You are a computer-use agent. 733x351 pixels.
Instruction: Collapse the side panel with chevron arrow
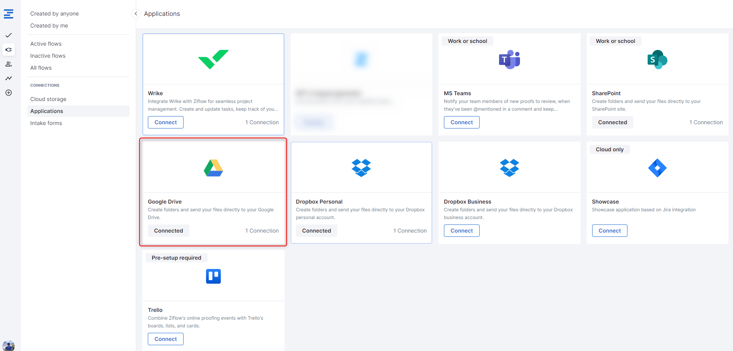coord(136,14)
